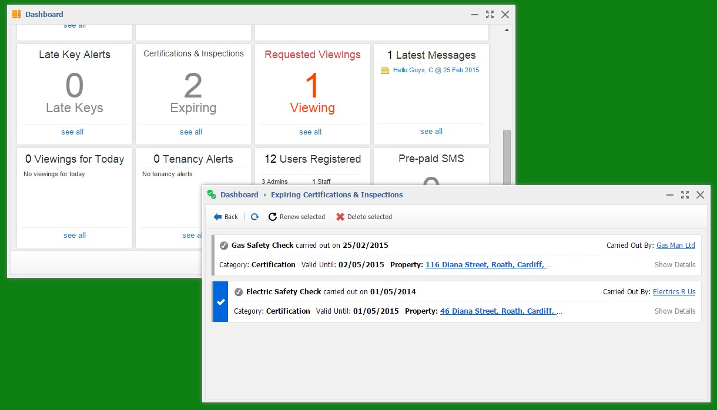
Task: Select the Gas Safety Check row
Action: point(214,256)
